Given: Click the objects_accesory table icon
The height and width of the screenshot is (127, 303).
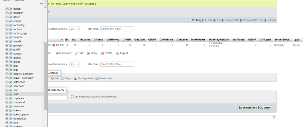Looking at the screenshot, I should coord(11,74).
